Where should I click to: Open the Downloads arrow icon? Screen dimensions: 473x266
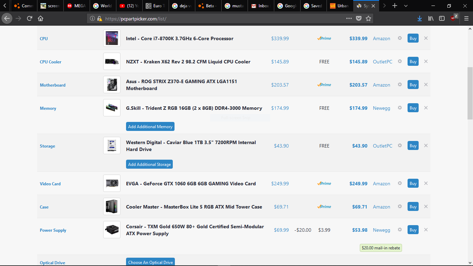pyautogui.click(x=420, y=18)
